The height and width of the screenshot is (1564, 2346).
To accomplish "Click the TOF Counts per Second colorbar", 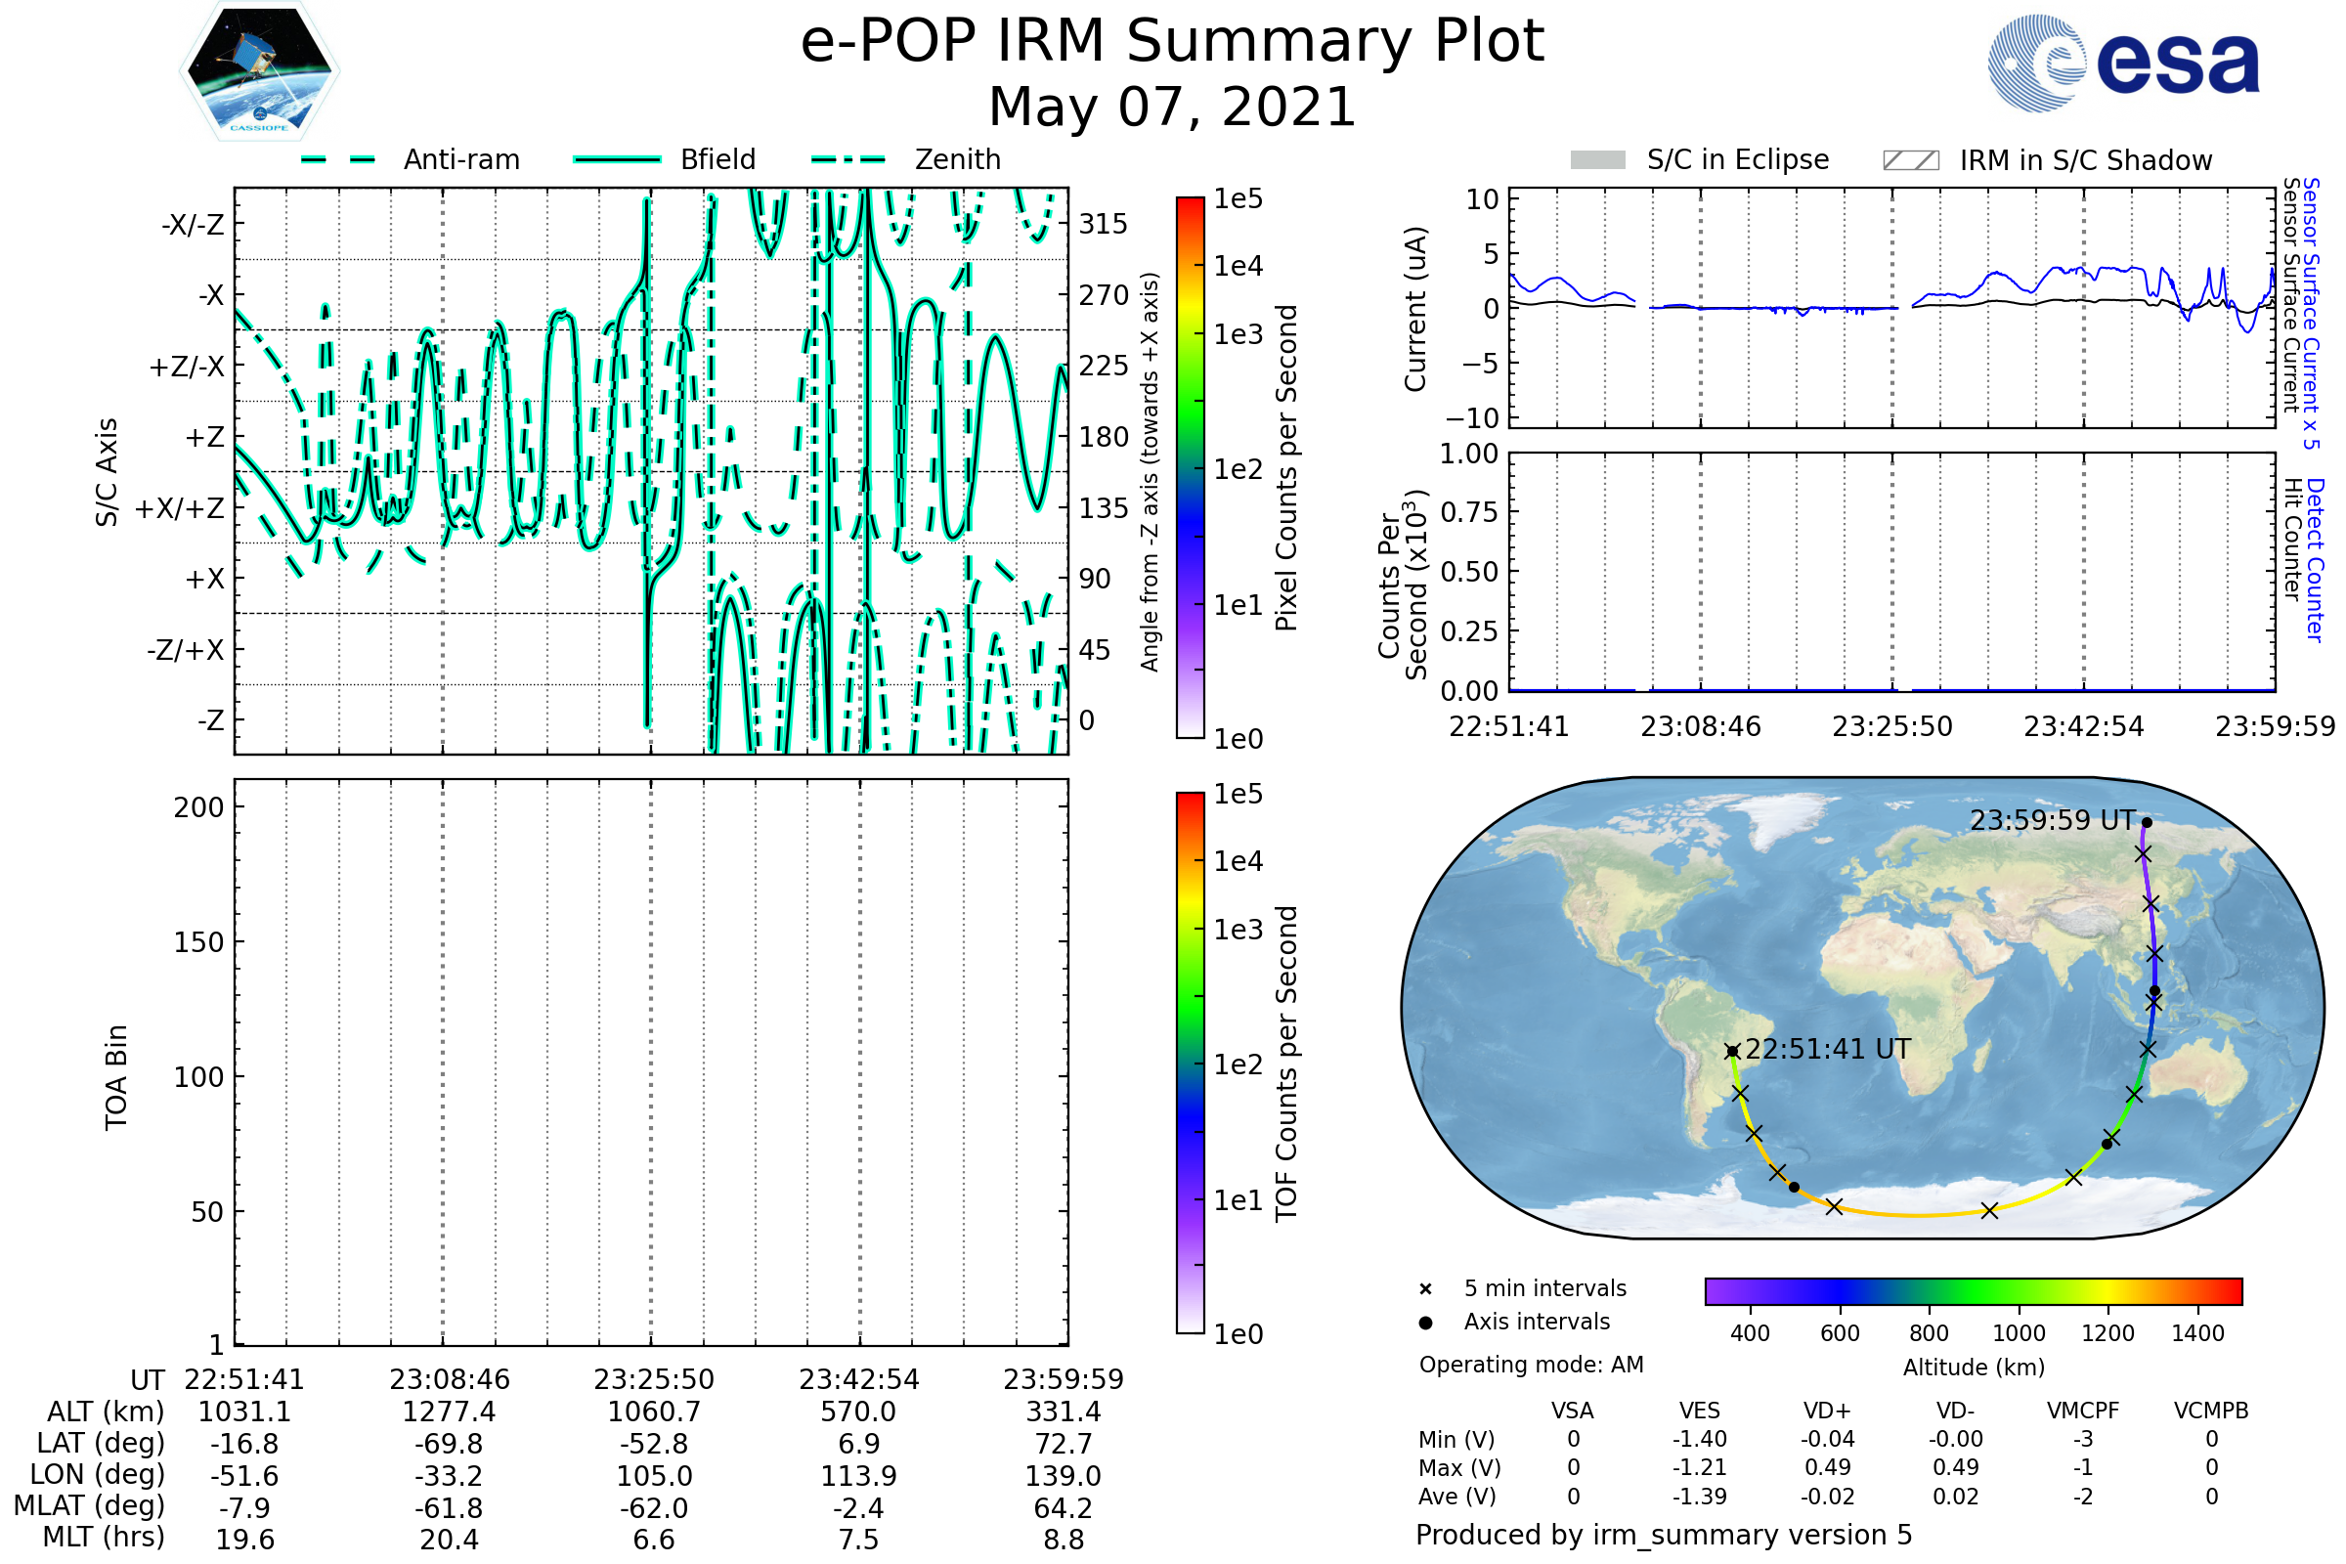I will pyautogui.click(x=1190, y=1063).
